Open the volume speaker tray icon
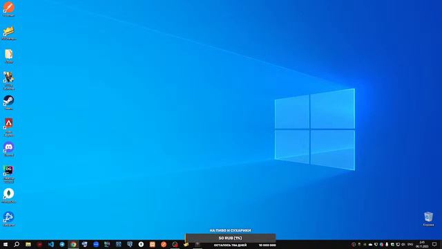Image resolution: width=442 pixels, height=249 pixels. (x=403, y=244)
